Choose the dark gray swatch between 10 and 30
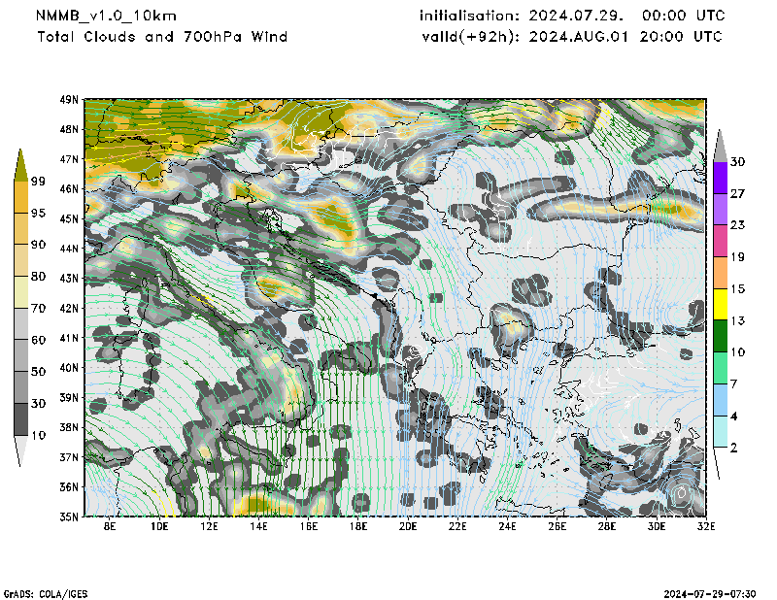777x600 pixels. (21, 419)
